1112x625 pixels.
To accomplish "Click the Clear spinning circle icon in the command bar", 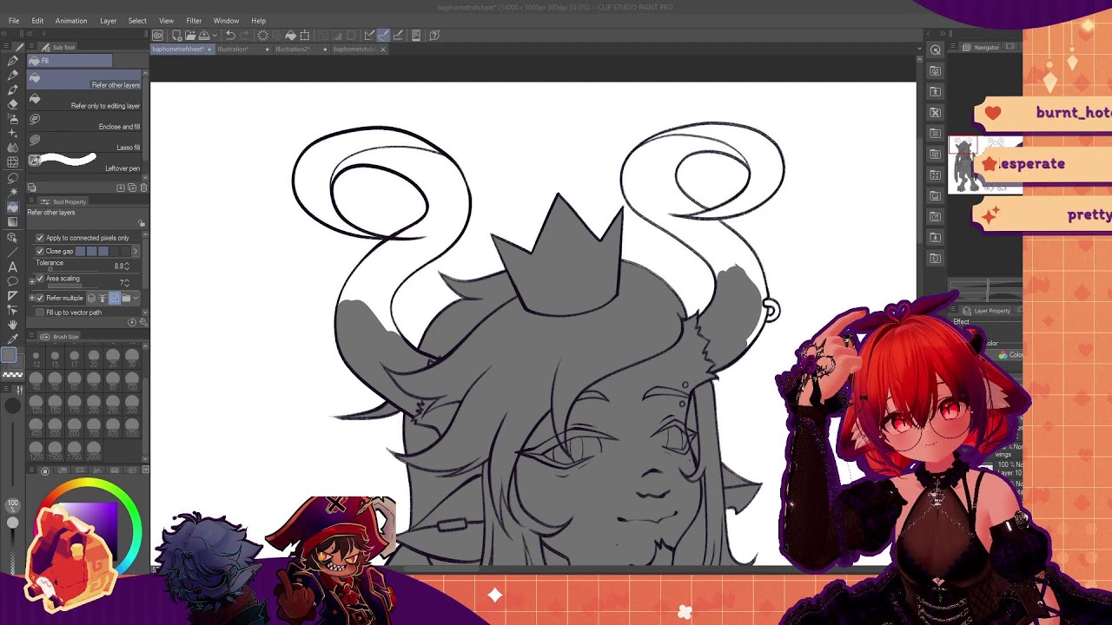I will (x=262, y=36).
